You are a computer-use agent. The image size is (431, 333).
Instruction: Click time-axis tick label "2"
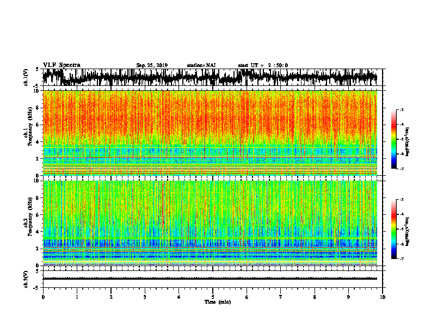tap(111, 297)
